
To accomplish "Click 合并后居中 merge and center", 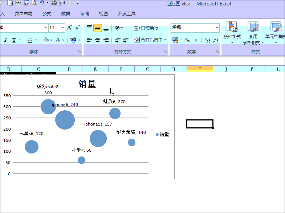I will (148, 40).
